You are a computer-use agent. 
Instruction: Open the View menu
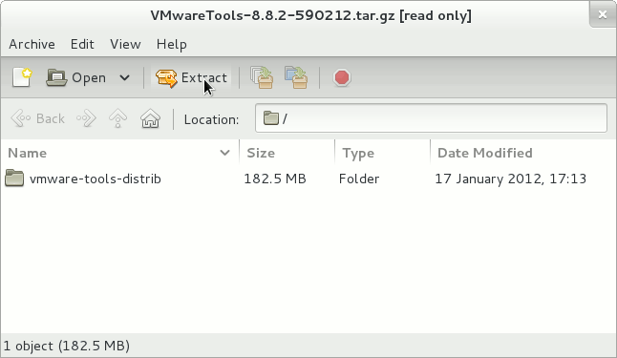click(125, 44)
